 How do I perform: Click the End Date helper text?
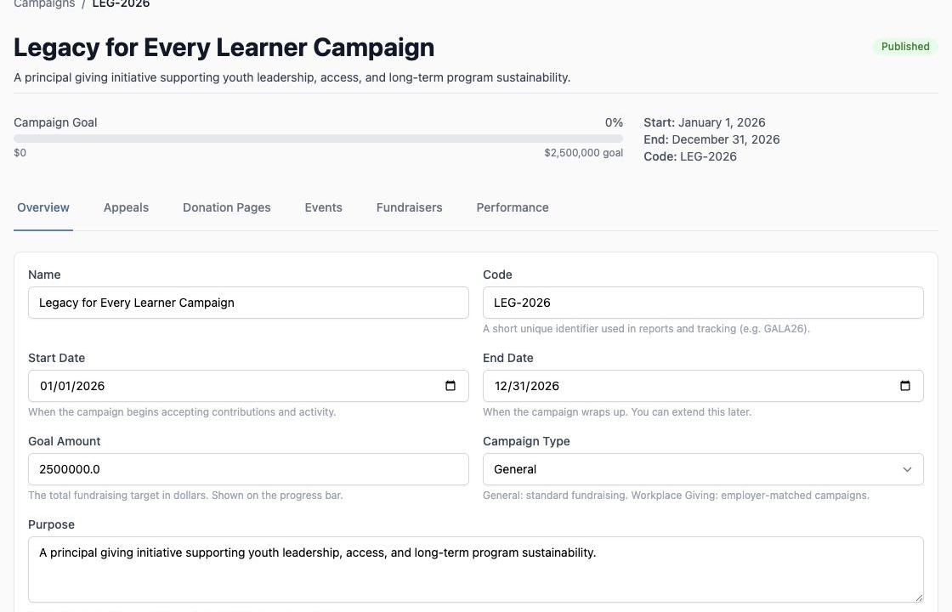pos(617,412)
